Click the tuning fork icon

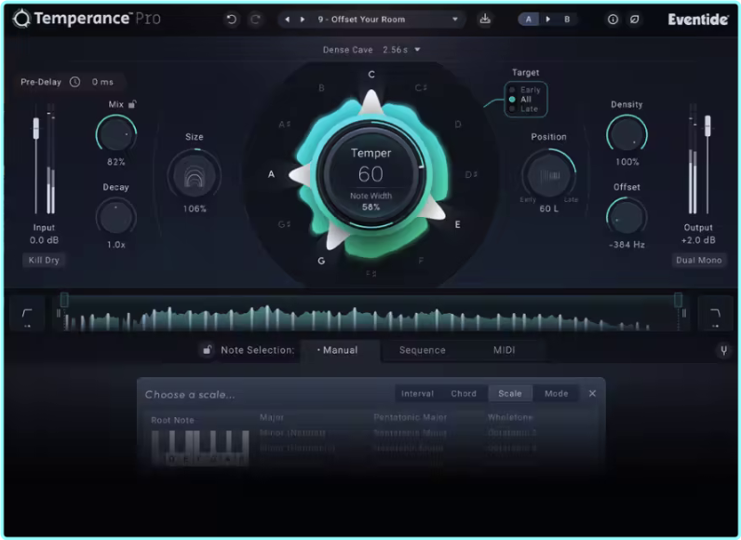722,351
